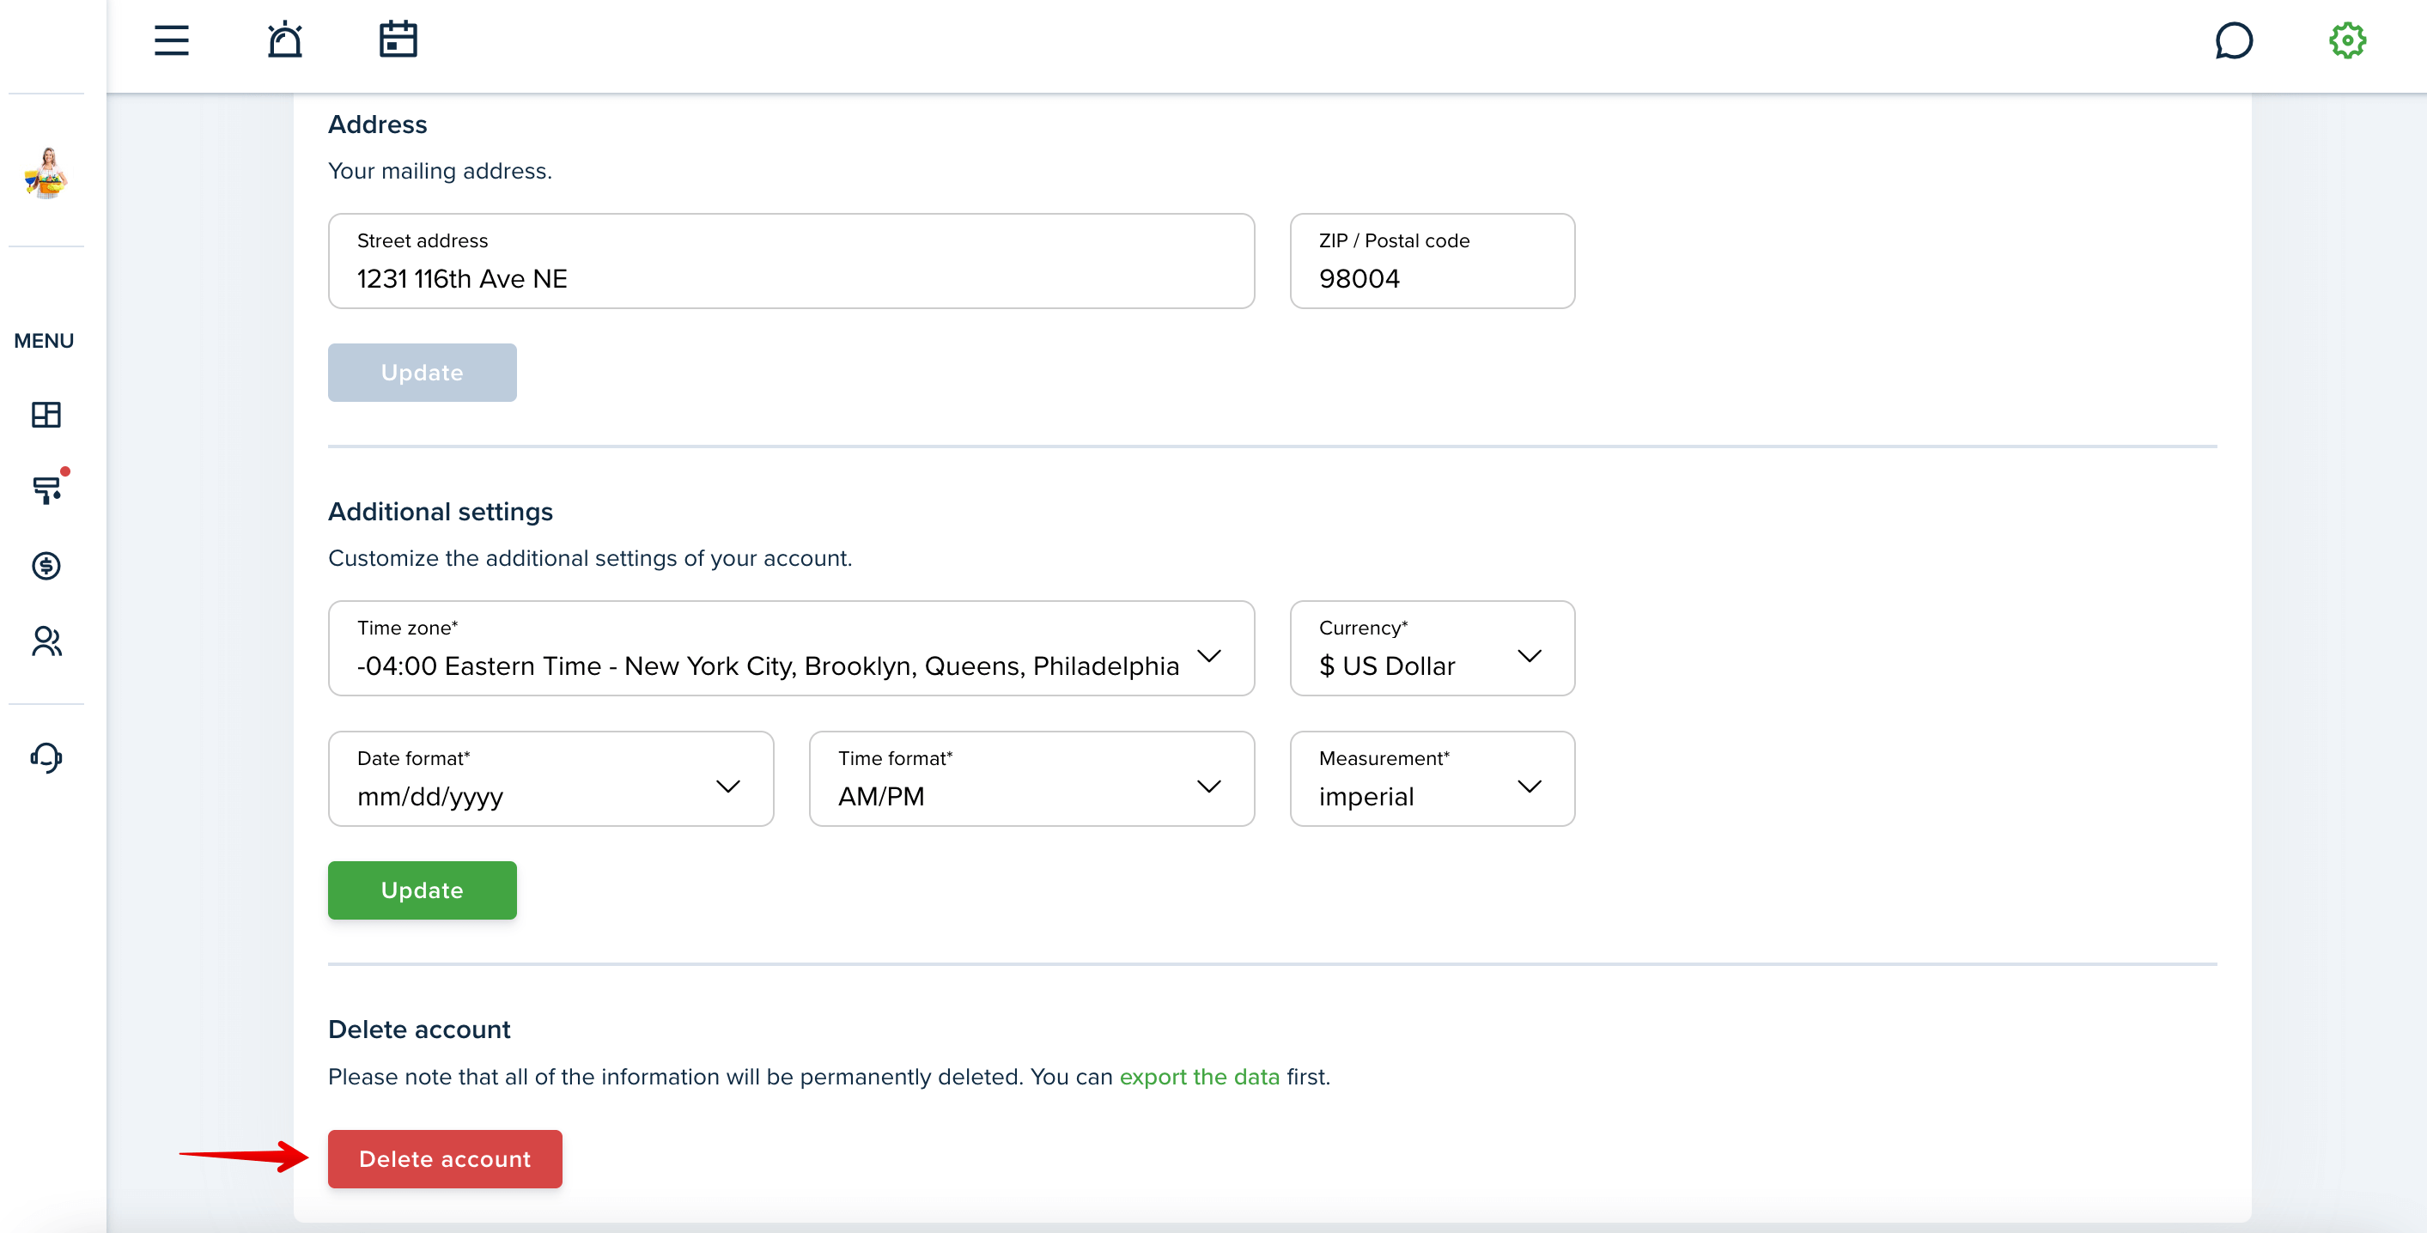
Task: Open the dollar finance icon in sidebar
Action: [x=46, y=565]
